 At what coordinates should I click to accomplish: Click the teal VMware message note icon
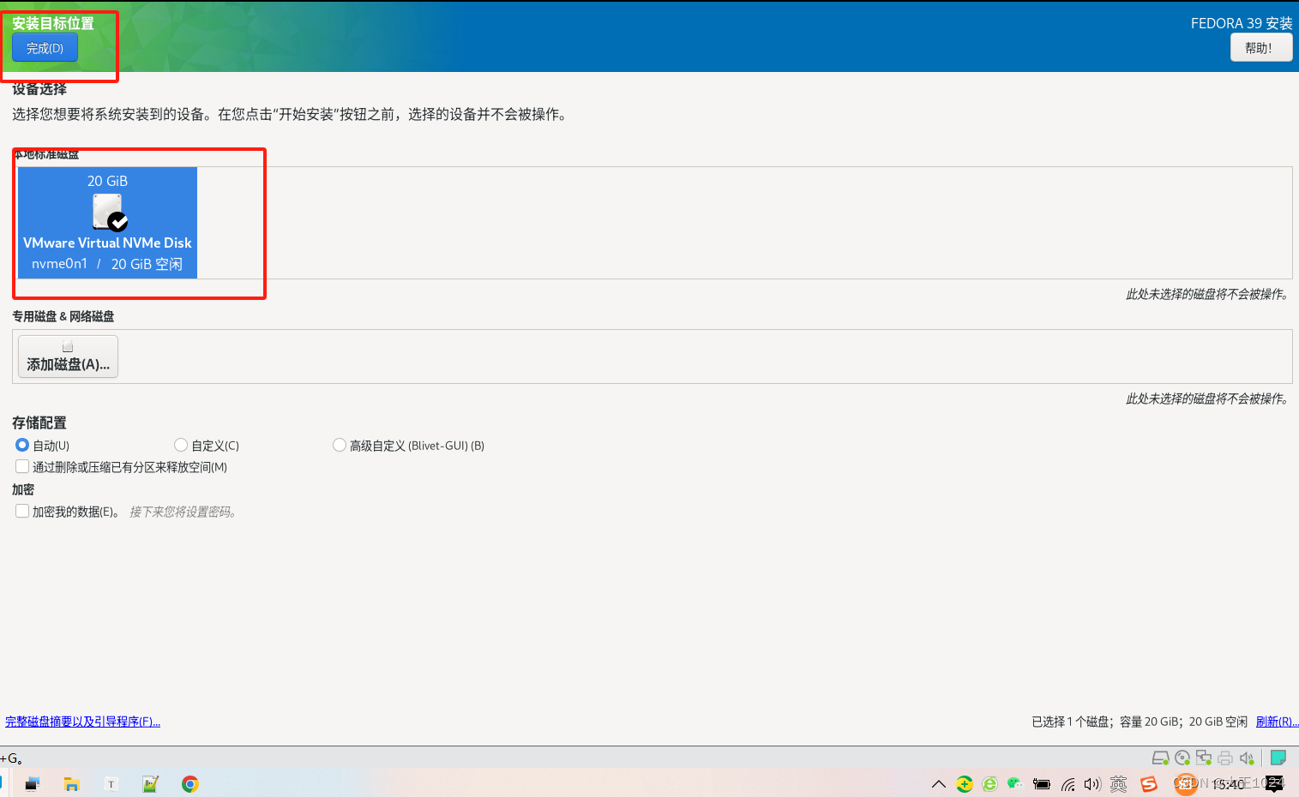1278,758
